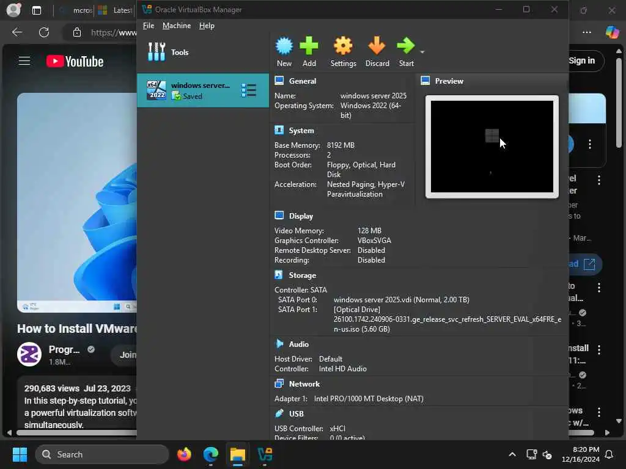Click the Storage disk icon
The height and width of the screenshot is (469, 626).
point(279,275)
